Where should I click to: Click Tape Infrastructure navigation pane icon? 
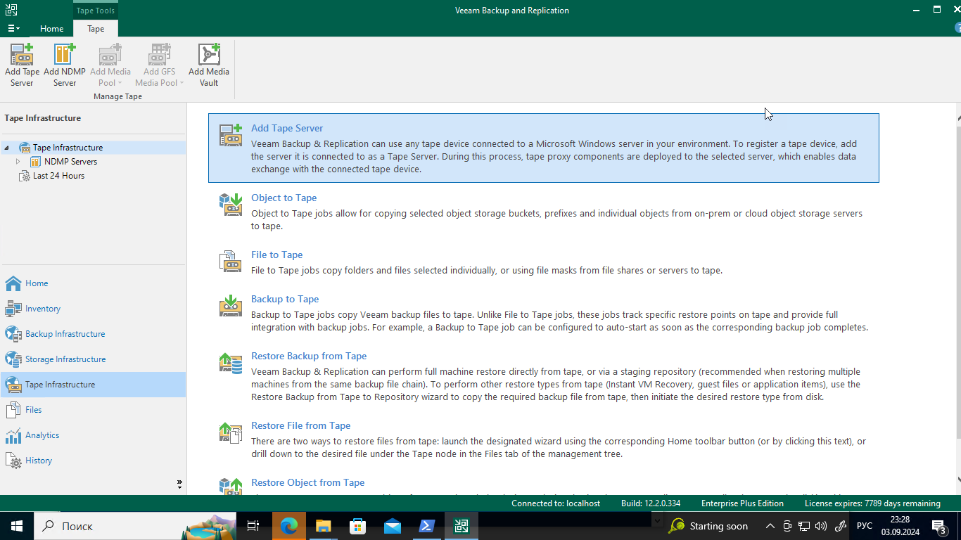coord(13,385)
